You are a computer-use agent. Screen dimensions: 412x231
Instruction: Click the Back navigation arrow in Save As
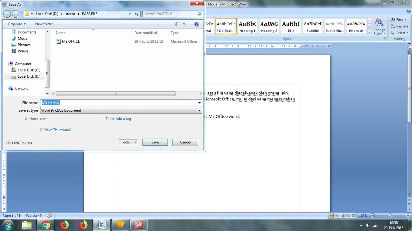click(x=7, y=14)
